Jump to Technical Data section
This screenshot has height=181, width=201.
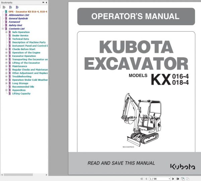[20, 39]
